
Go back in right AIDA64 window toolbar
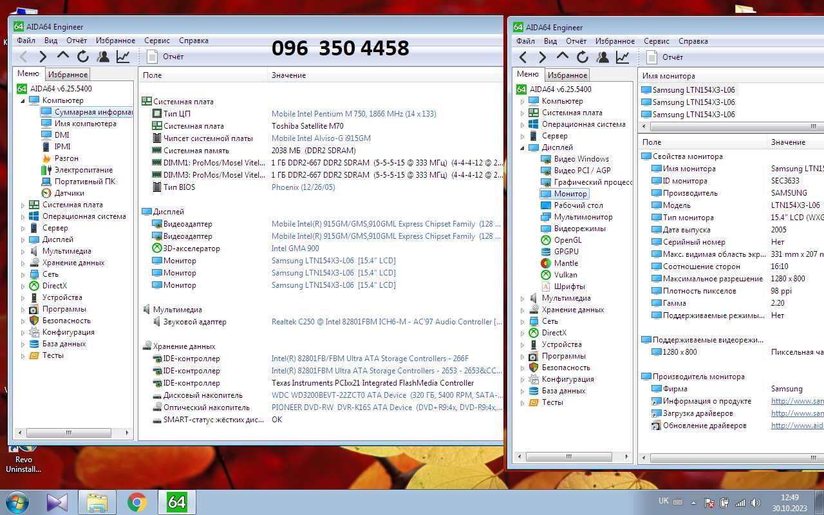pyautogui.click(x=523, y=57)
